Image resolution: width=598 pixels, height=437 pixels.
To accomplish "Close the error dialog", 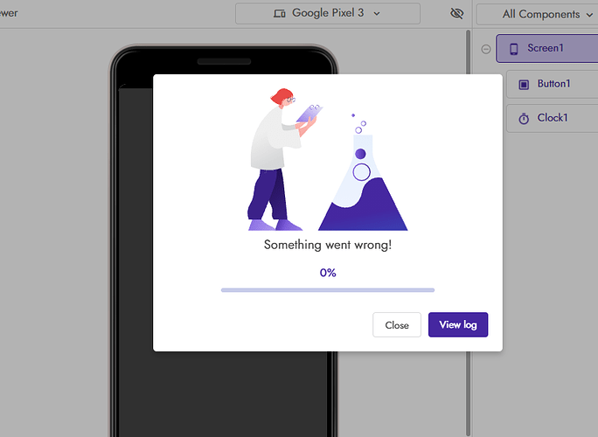I will pyautogui.click(x=397, y=325).
